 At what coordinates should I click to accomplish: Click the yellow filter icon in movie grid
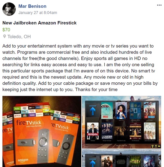click(x=153, y=146)
